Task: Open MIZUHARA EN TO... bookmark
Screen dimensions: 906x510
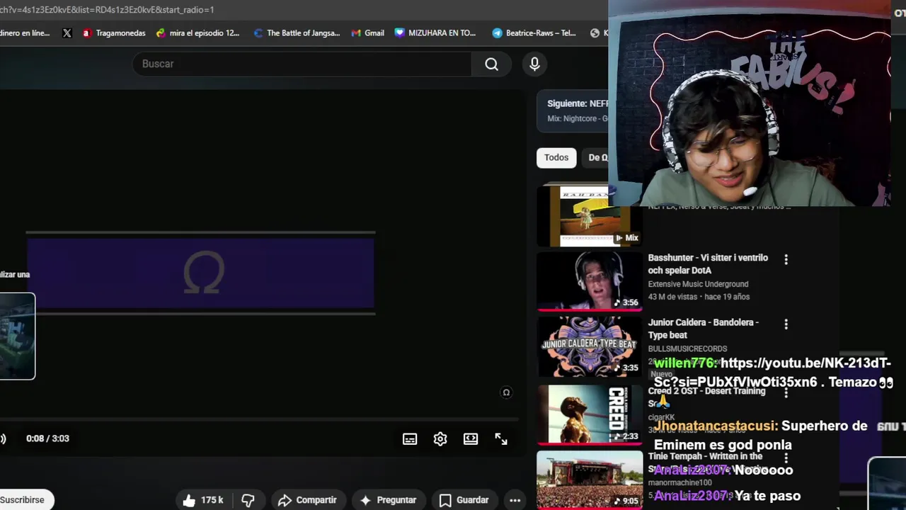Action: 435,33
